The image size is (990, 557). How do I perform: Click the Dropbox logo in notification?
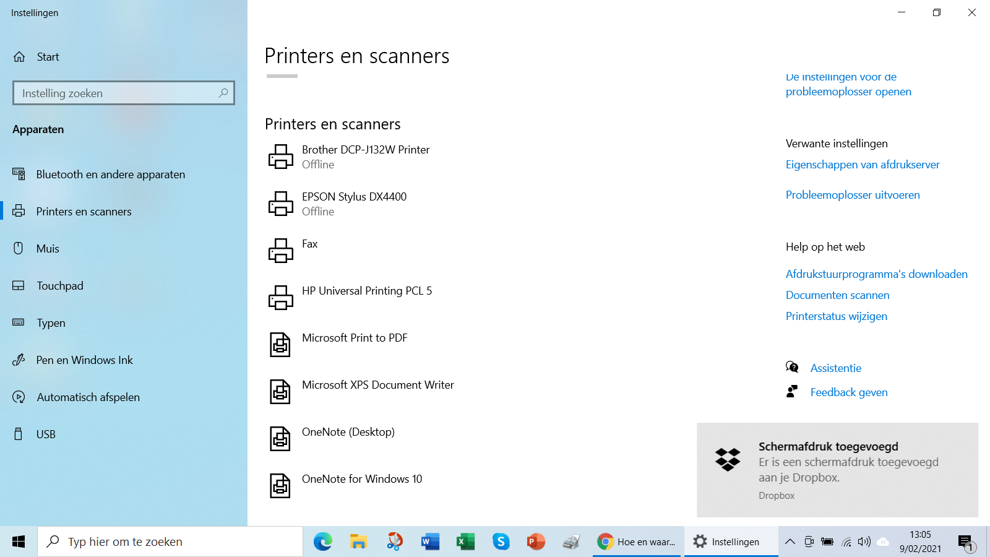point(728,459)
